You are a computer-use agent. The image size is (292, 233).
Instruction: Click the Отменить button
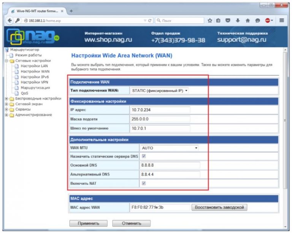(131, 223)
